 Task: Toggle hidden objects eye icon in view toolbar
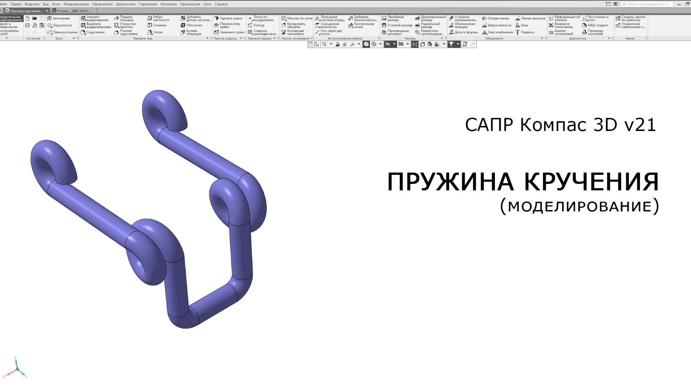[388, 44]
